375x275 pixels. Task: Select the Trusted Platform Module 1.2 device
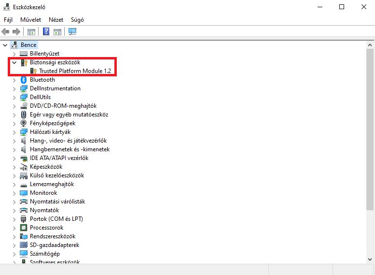coord(75,71)
